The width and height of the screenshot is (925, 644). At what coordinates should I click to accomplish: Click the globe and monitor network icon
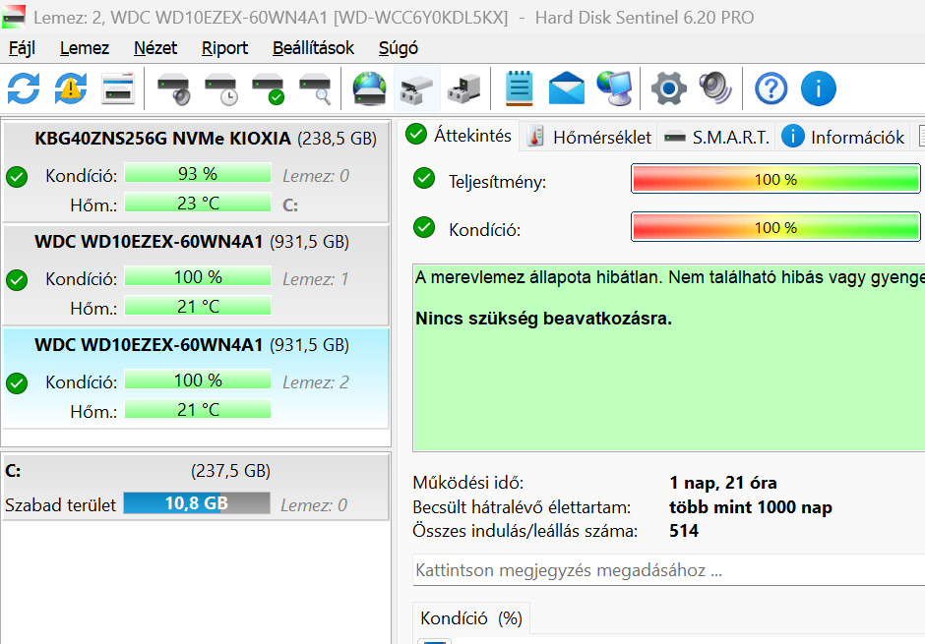click(613, 88)
